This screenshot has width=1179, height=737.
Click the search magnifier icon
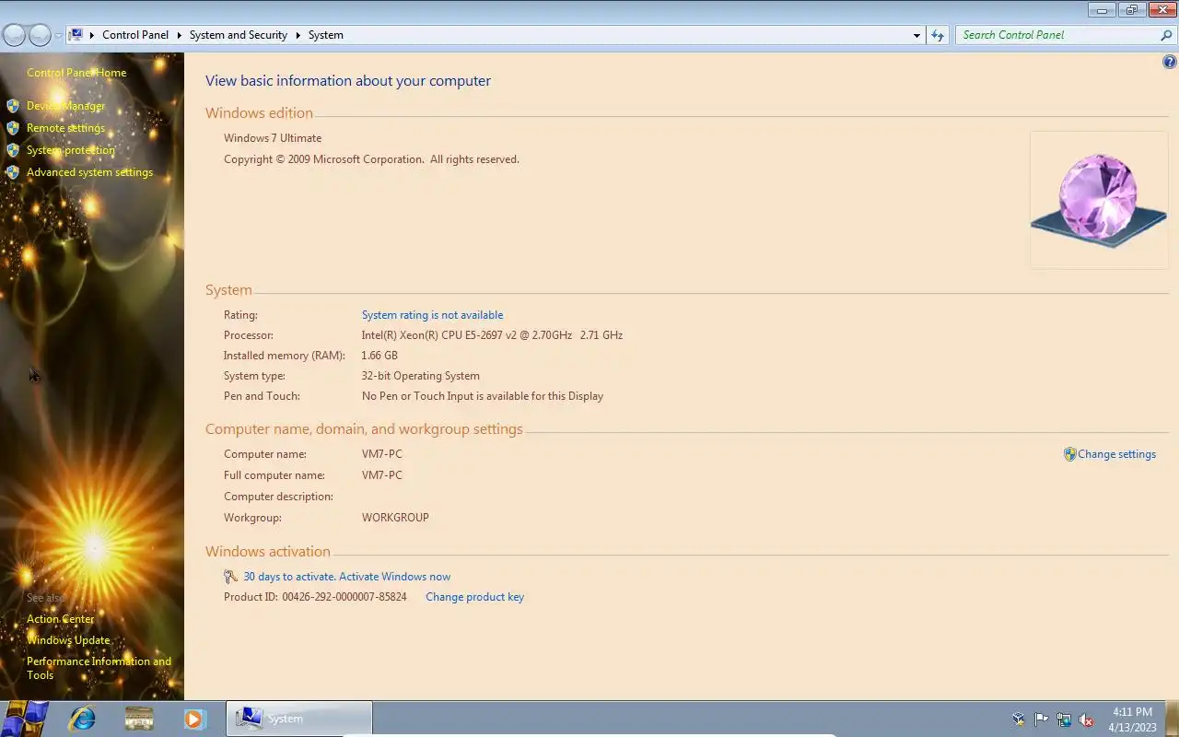coord(1166,35)
